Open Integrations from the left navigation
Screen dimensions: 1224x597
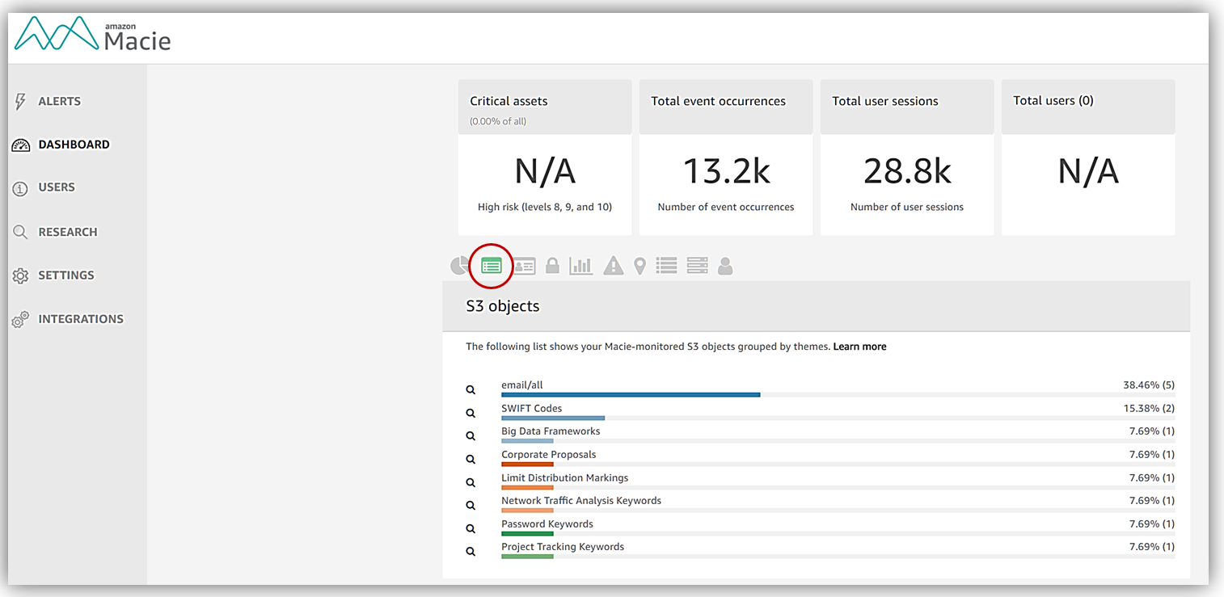point(80,319)
